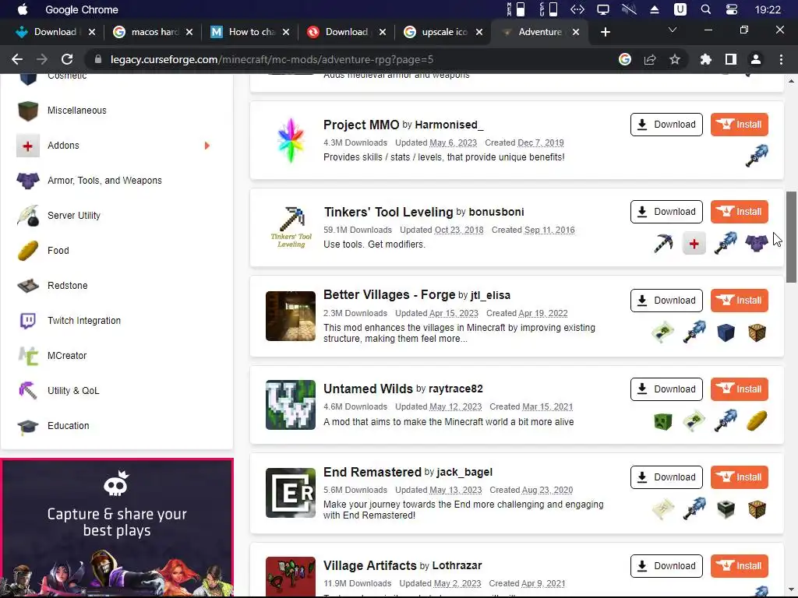
Task: Open macOS Control Center icon
Action: click(731, 9)
